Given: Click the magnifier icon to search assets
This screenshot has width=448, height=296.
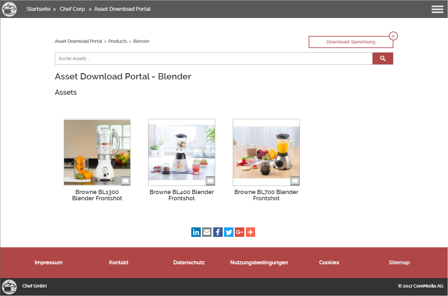Looking at the screenshot, I should [x=383, y=58].
